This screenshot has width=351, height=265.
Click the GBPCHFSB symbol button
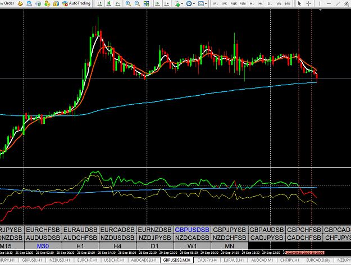[304, 230]
